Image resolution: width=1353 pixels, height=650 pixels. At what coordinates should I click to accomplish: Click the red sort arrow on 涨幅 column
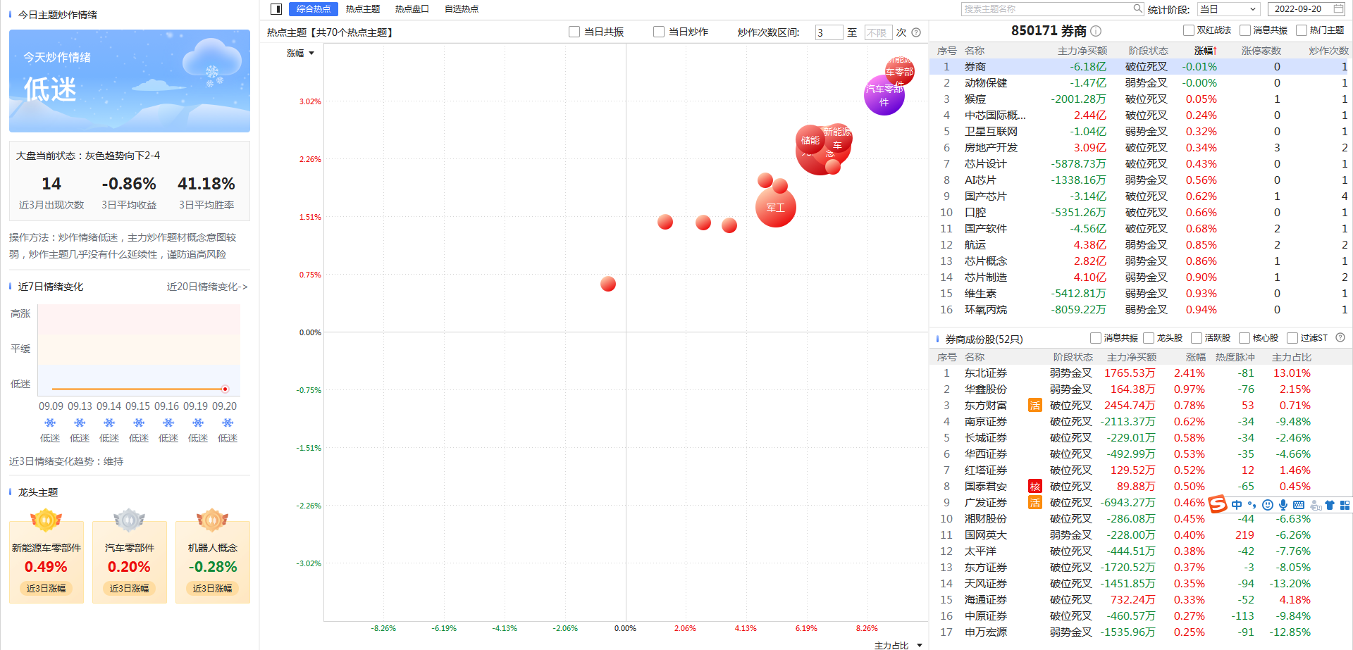tap(1215, 51)
